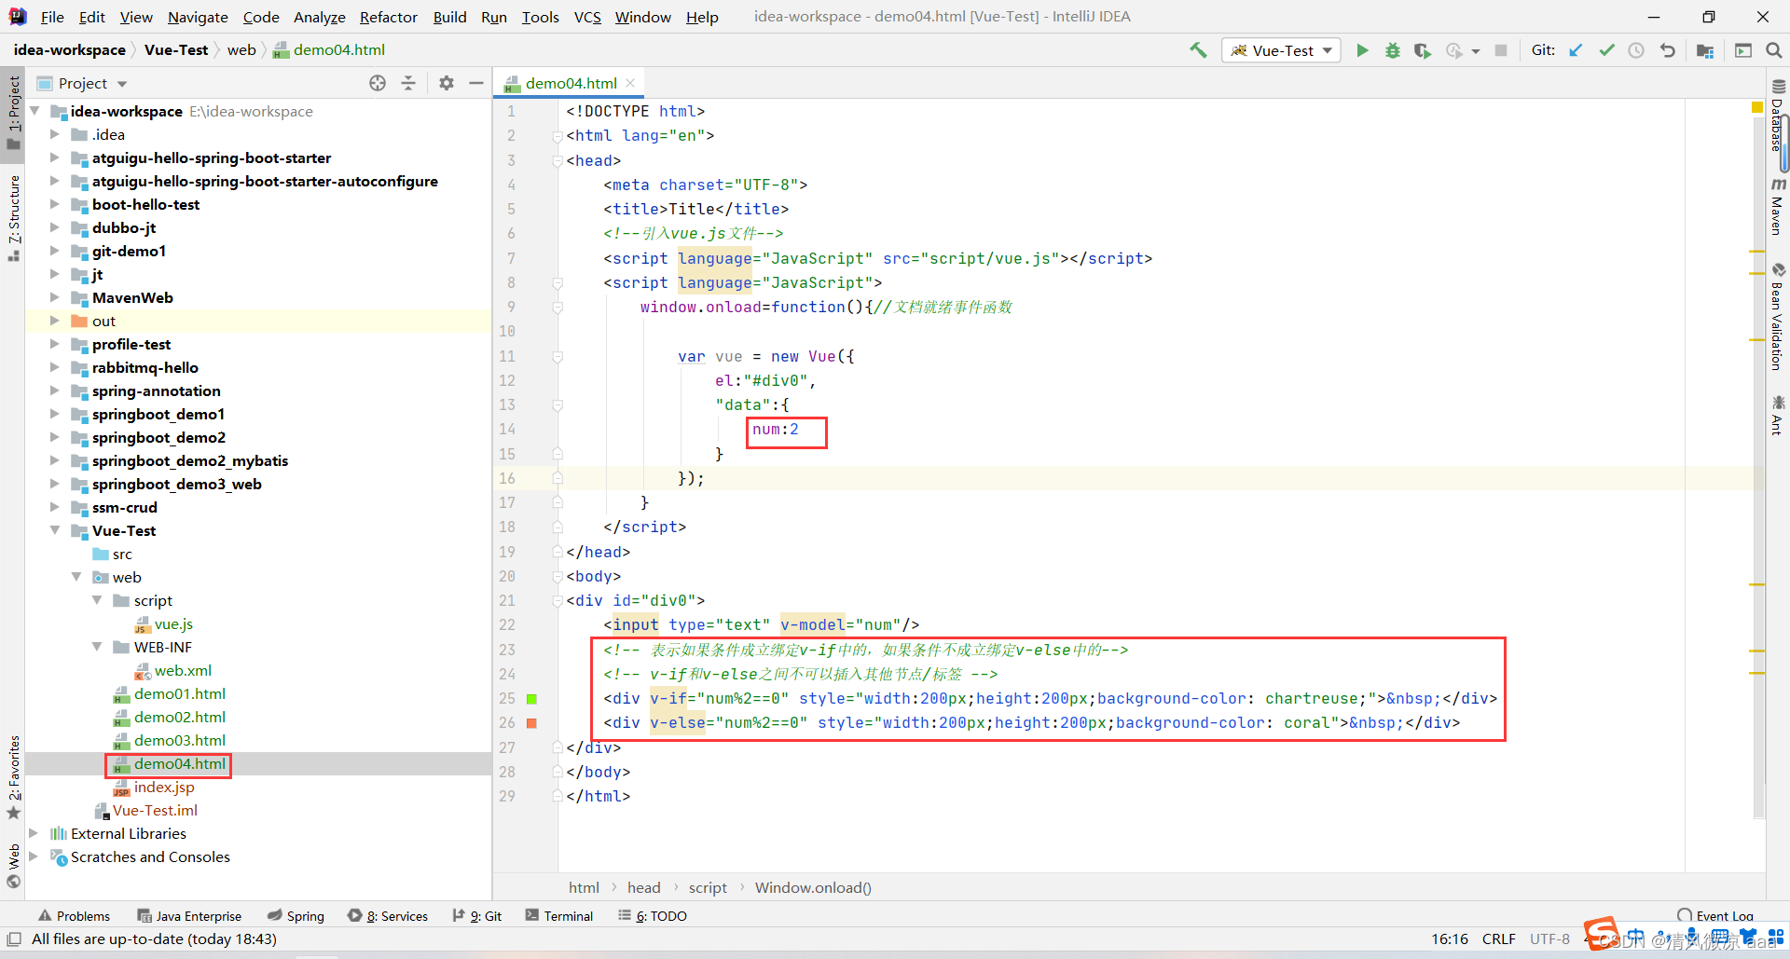
Task: Open the Ant tool window
Action: (1778, 416)
